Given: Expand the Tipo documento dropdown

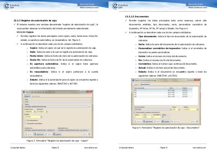Looking at the screenshot, I should [x=170, y=110].
